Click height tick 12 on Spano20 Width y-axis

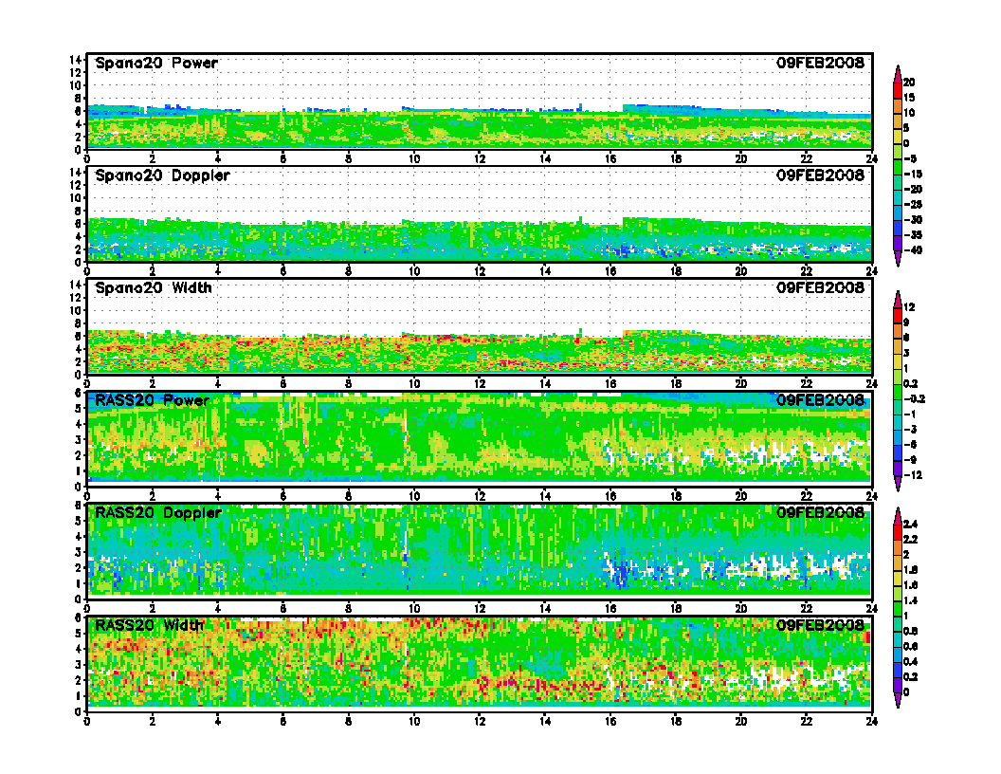(75, 298)
